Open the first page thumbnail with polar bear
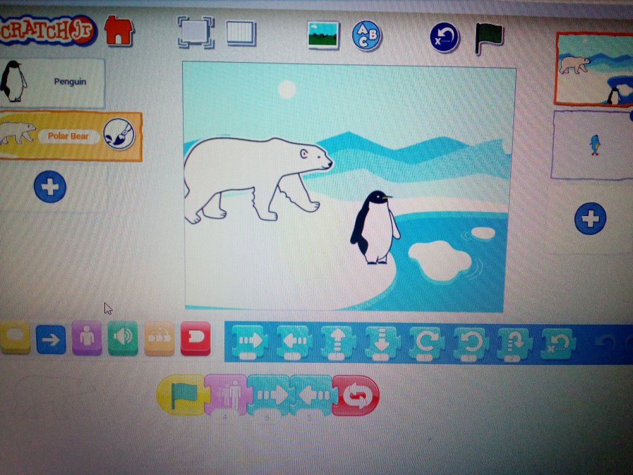Image resolution: width=633 pixels, height=475 pixels. point(594,70)
